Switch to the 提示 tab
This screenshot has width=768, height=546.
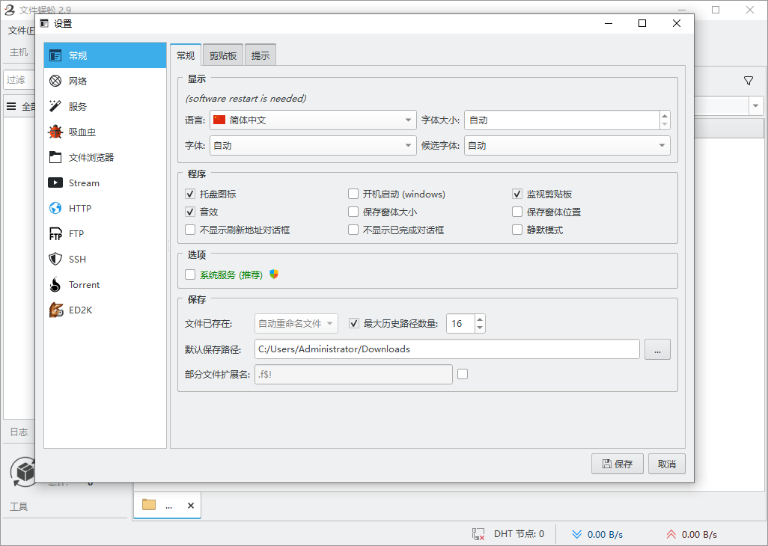[260, 55]
